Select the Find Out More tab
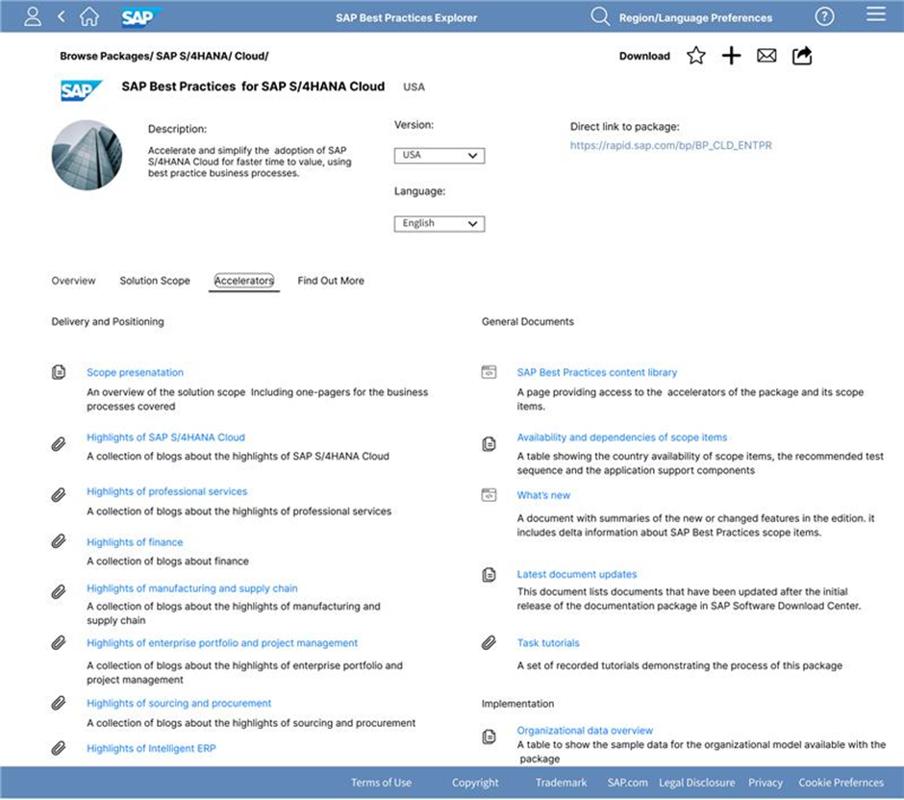The image size is (904, 800). click(x=330, y=281)
